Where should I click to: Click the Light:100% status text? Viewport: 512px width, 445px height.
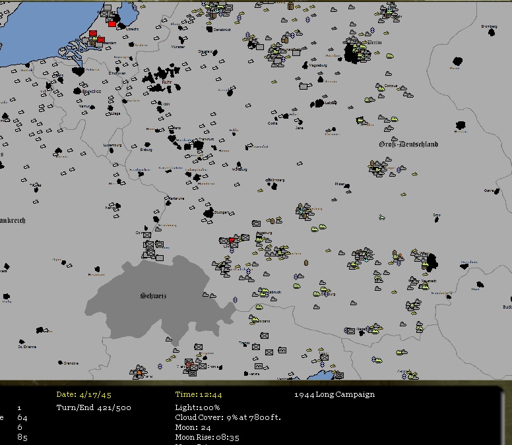[197, 407]
